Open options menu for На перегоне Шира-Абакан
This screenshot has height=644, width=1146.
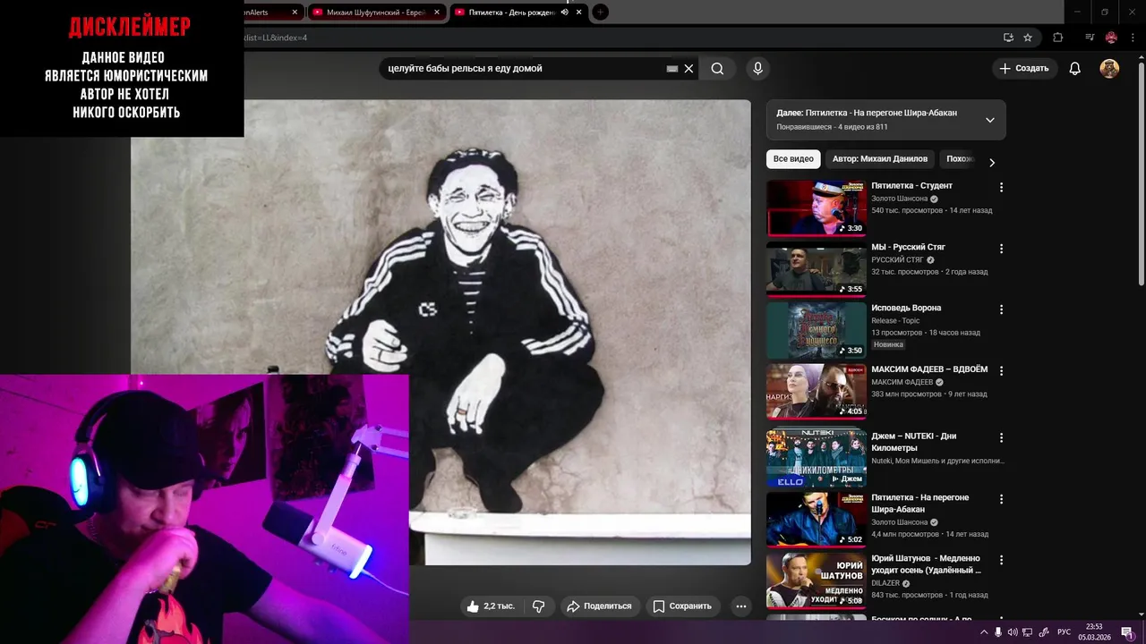point(1001,499)
